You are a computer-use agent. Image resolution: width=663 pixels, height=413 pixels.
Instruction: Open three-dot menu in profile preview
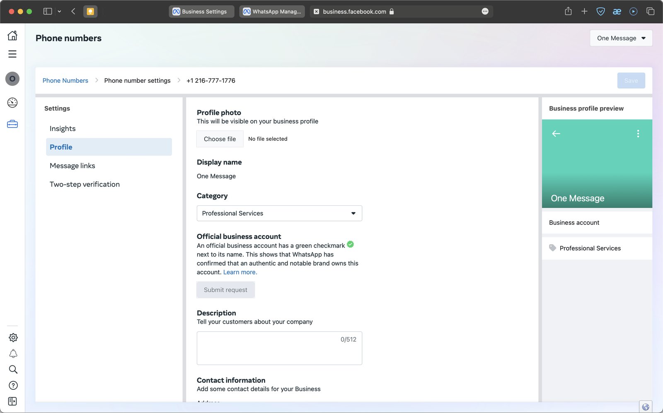pyautogui.click(x=638, y=134)
